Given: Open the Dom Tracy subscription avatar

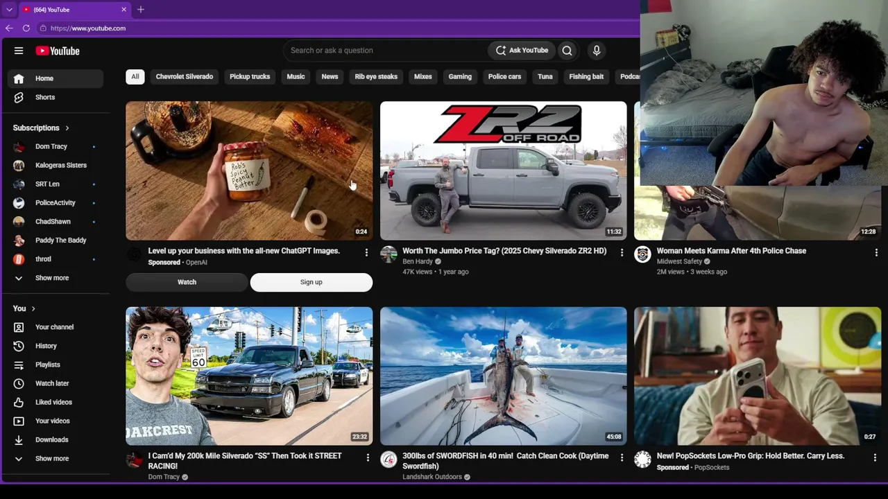Looking at the screenshot, I should coord(19,146).
